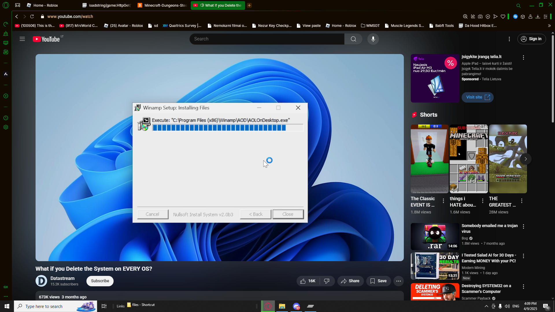Open the 'View paste' bookmark

tap(309, 26)
